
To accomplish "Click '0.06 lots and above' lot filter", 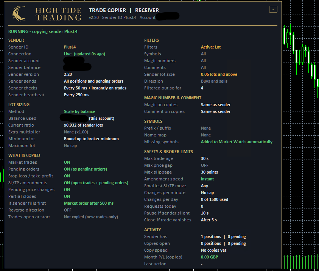I will (x=219, y=74).
